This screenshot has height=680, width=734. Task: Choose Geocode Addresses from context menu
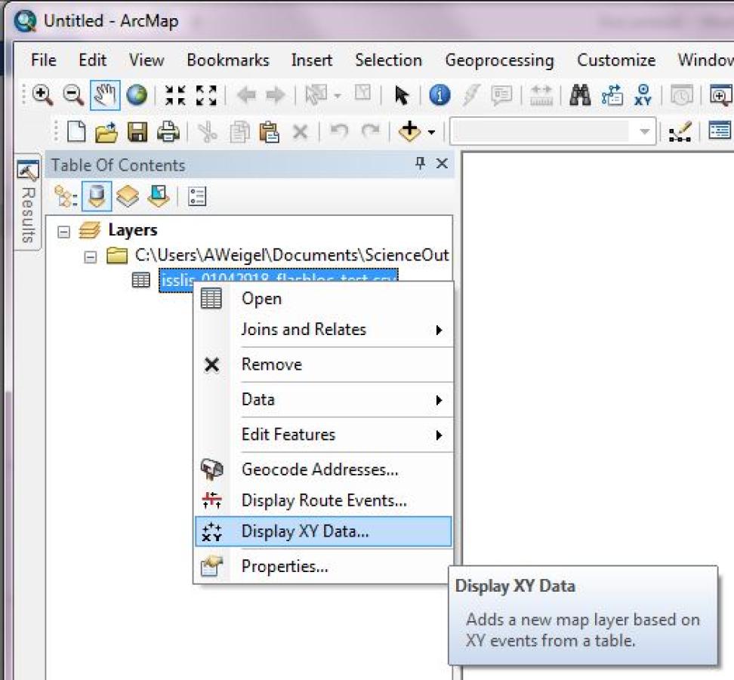323,469
